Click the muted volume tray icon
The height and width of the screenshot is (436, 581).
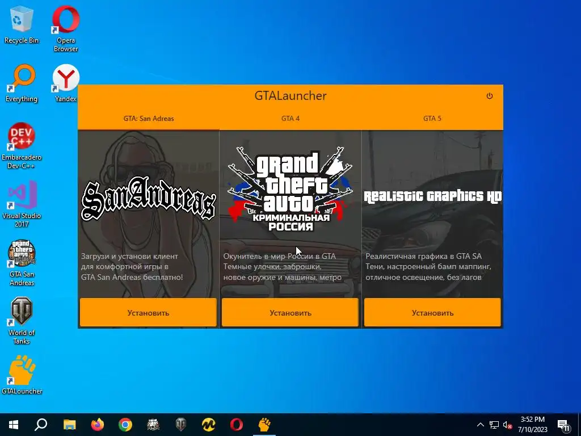coord(507,425)
